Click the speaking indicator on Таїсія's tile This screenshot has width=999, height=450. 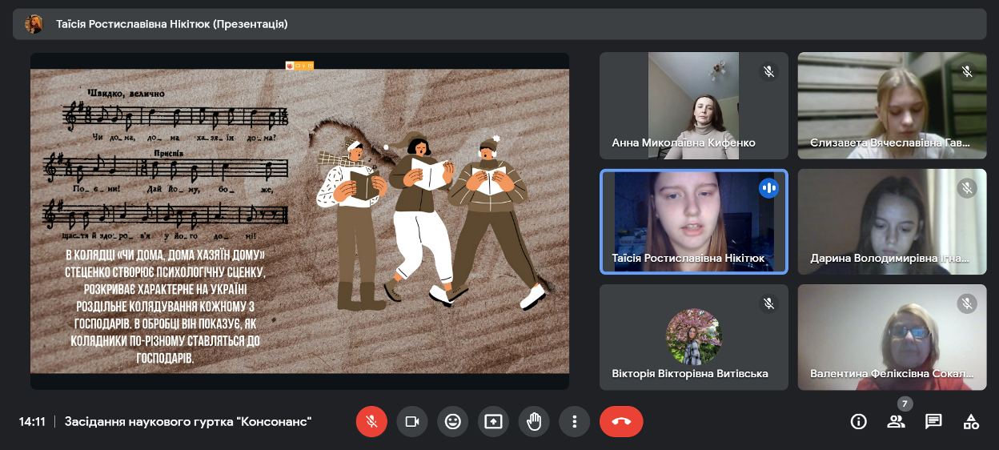(768, 188)
